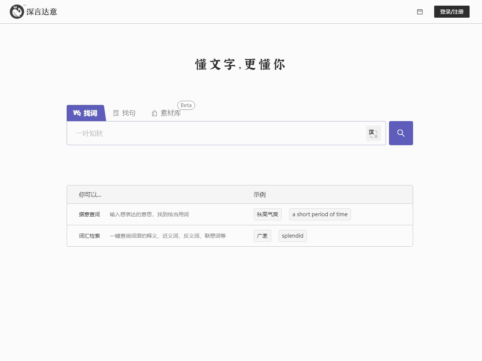Click the magnifier search icon

(401, 133)
